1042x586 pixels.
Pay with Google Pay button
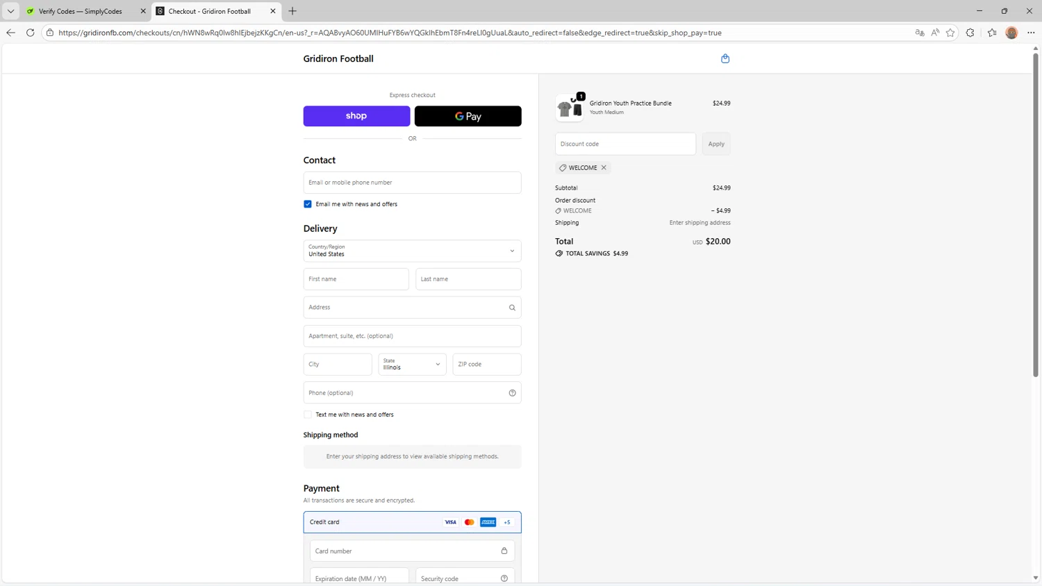[x=468, y=116]
